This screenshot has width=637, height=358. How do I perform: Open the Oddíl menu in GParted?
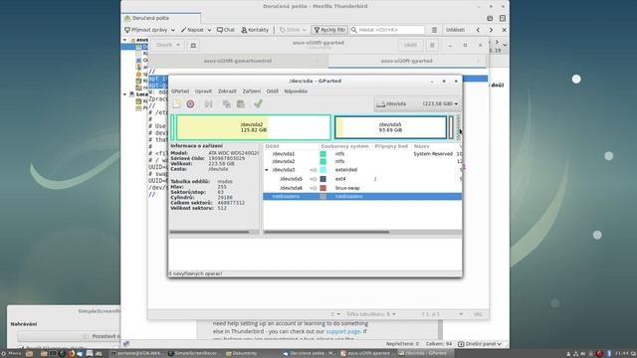272,91
